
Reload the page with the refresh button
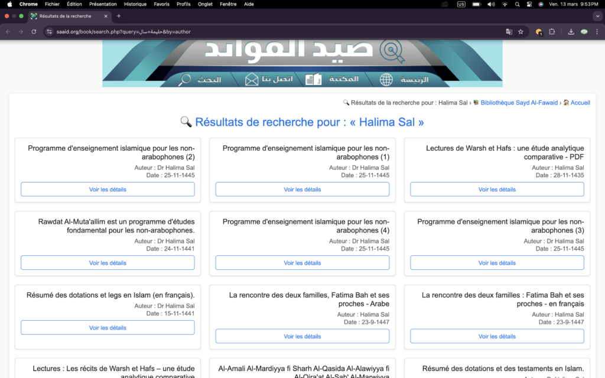[34, 32]
